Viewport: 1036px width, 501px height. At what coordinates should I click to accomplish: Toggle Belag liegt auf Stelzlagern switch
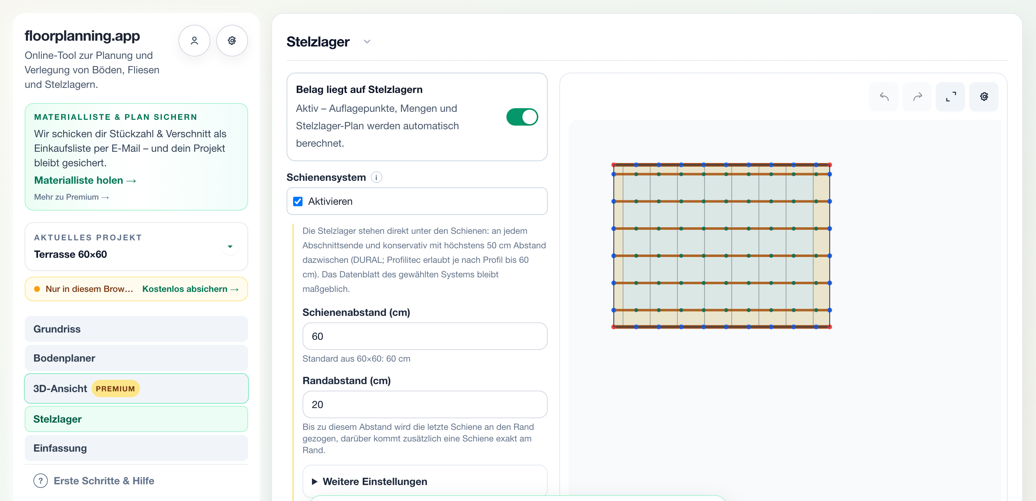coord(522,117)
